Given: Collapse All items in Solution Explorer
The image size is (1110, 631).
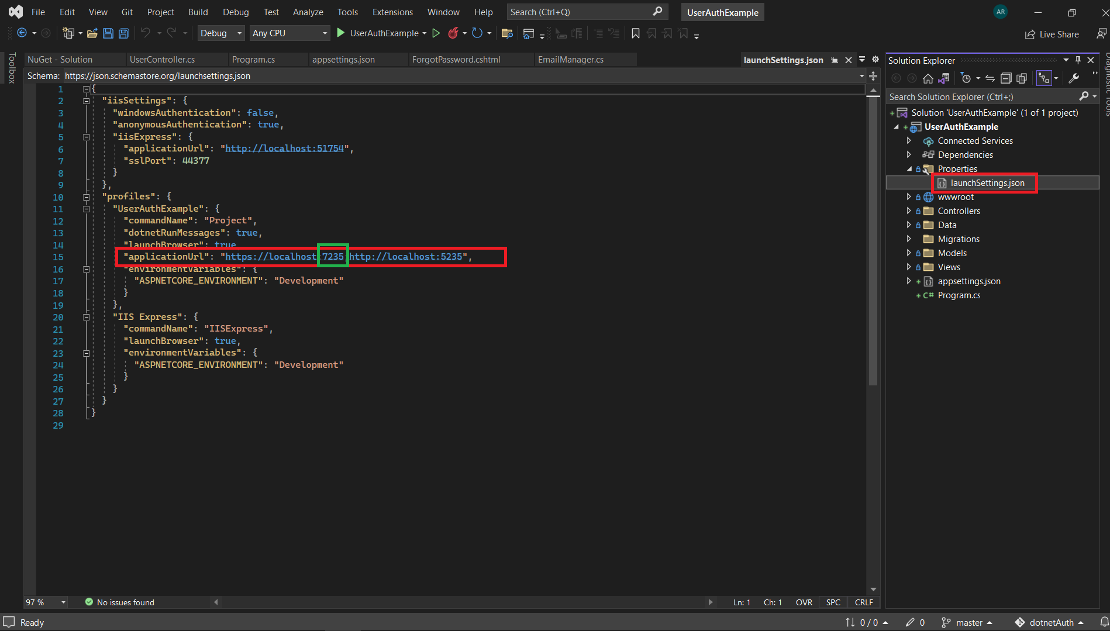Looking at the screenshot, I should tap(1006, 78).
